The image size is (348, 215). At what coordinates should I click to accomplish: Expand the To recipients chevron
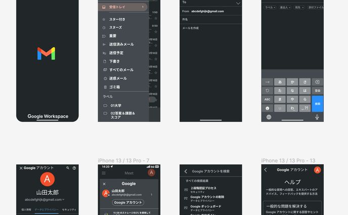click(238, 3)
